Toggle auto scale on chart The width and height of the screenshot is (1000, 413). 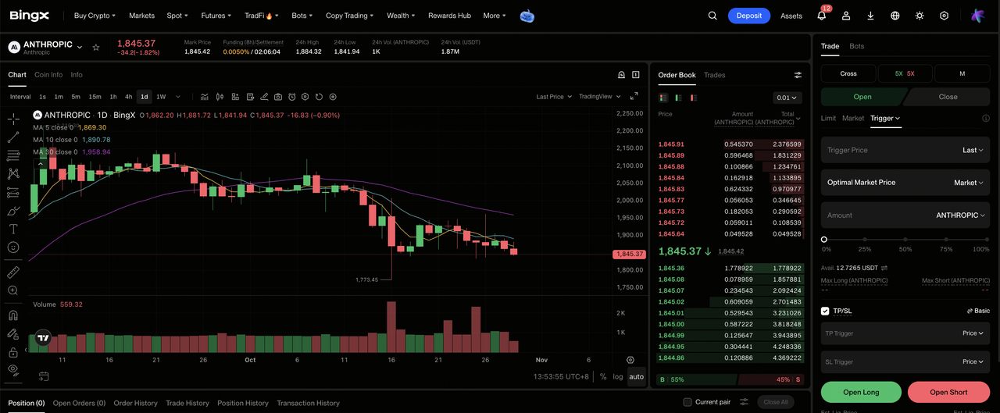click(x=637, y=376)
